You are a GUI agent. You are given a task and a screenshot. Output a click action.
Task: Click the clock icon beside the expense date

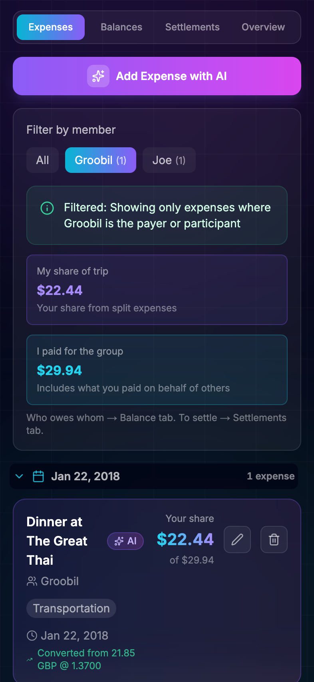(x=32, y=636)
